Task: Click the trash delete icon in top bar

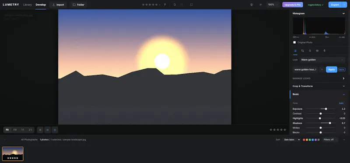Action: pos(252,5)
